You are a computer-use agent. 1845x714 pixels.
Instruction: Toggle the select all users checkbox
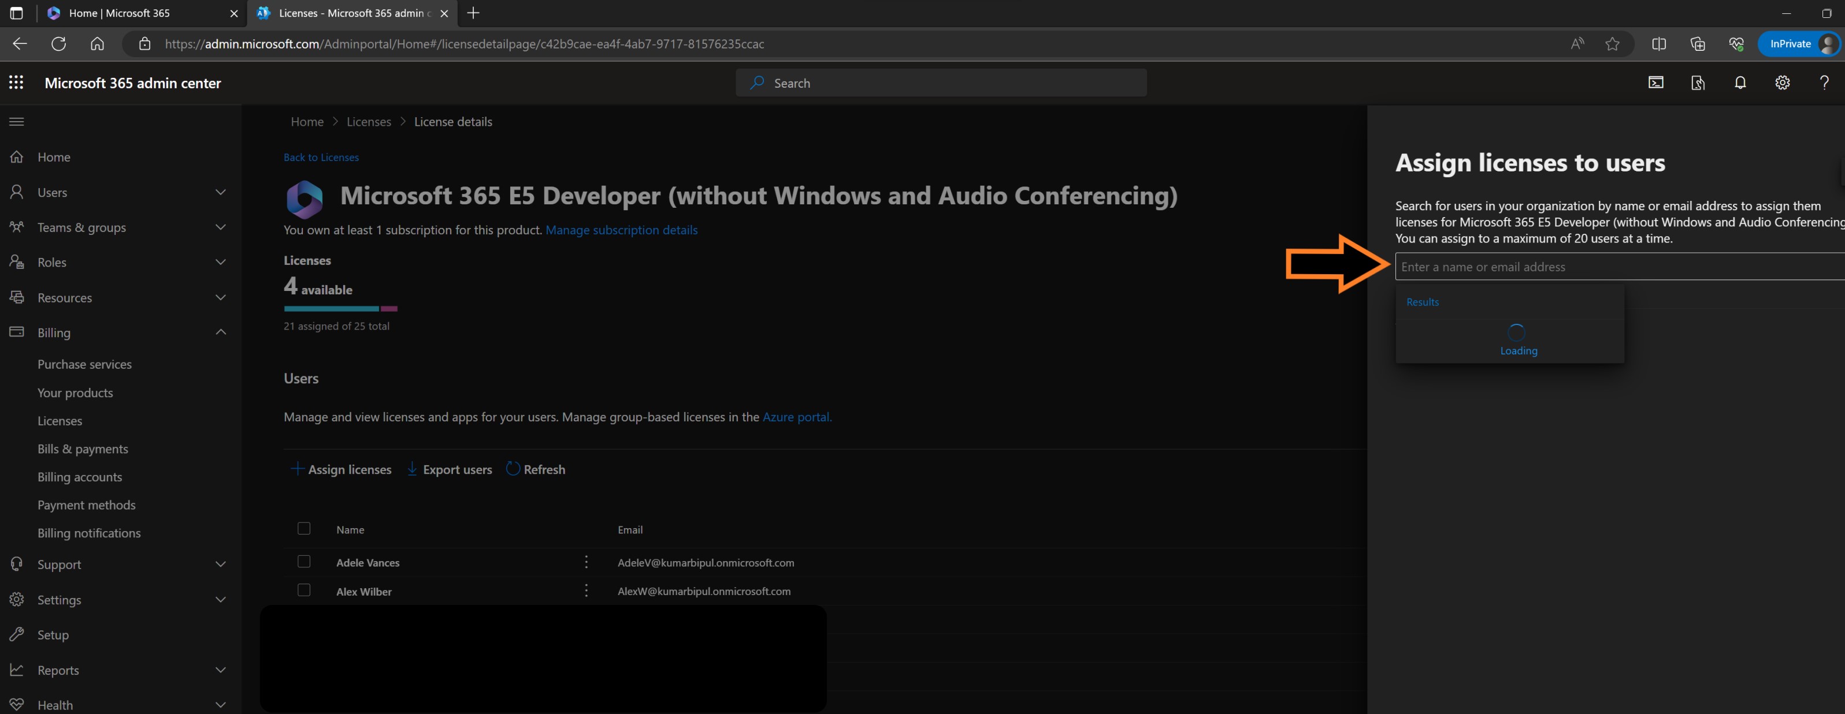[304, 529]
